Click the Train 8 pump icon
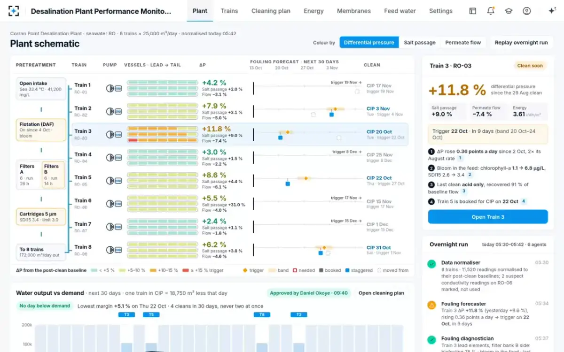564x352 pixels. pos(110,250)
